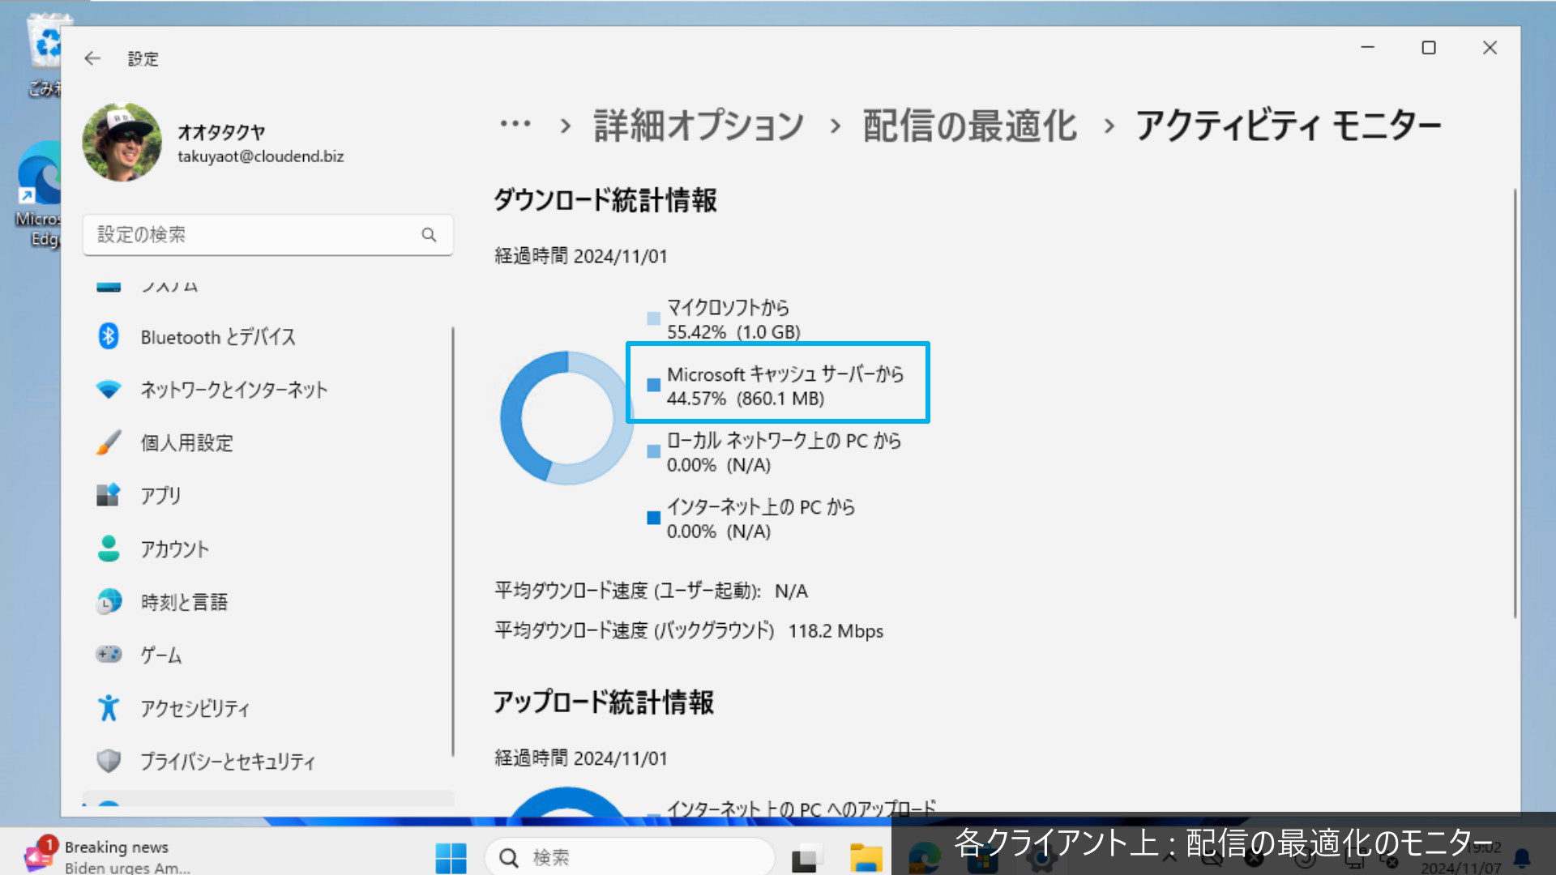Click the network wifi icon
This screenshot has width=1556, height=875.
[x=109, y=390]
